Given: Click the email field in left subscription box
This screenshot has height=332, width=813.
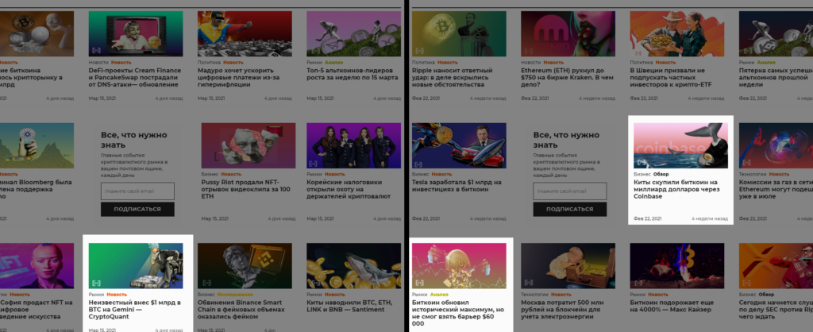Looking at the screenshot, I should coord(137,191).
